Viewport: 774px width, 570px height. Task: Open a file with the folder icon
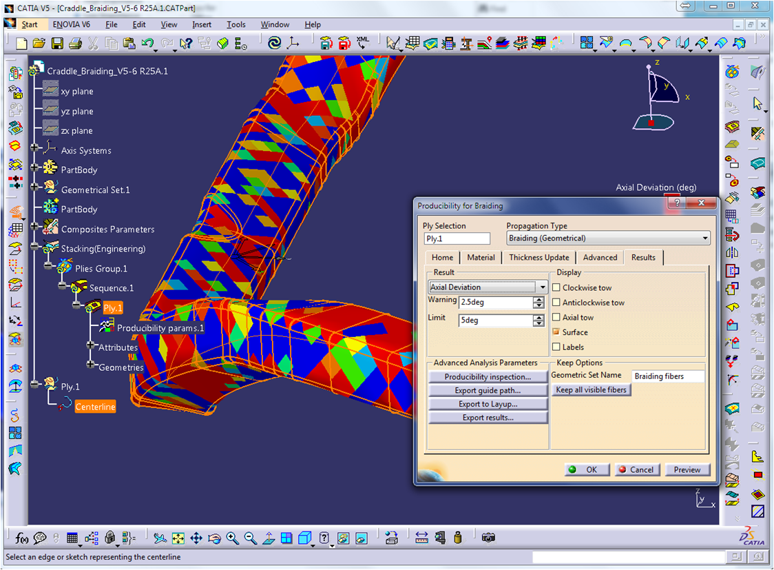(39, 43)
